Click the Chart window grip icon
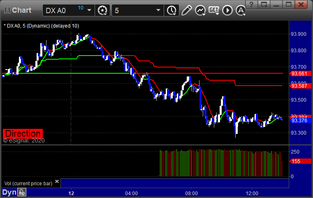Viewport: 313px width, 198px height. [7, 10]
